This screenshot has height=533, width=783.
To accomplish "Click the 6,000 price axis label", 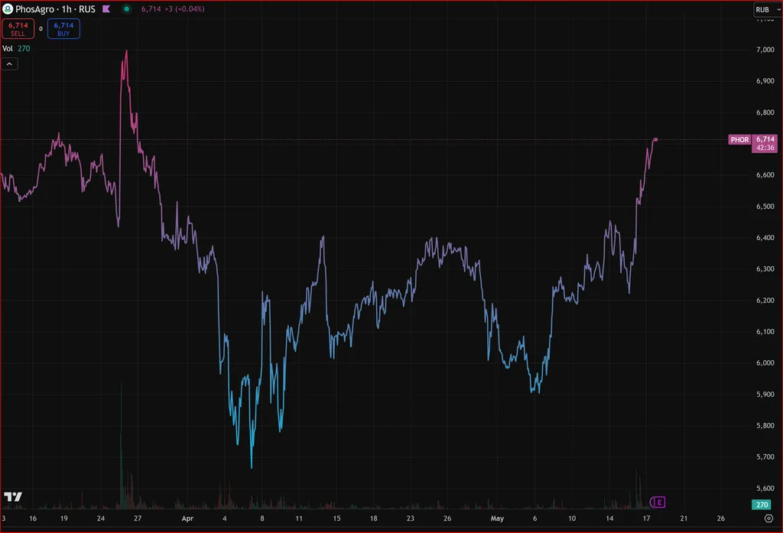I will pos(765,363).
